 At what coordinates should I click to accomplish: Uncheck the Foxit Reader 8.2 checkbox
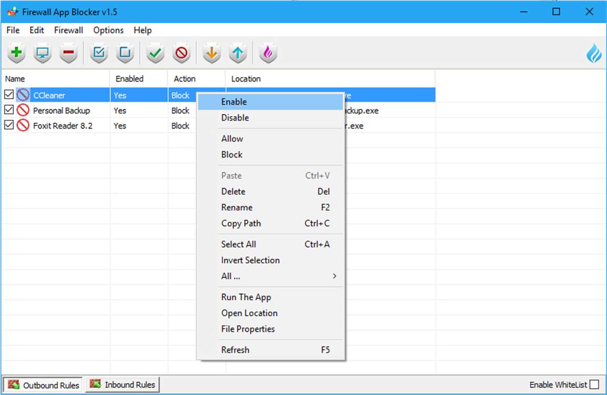(9, 125)
